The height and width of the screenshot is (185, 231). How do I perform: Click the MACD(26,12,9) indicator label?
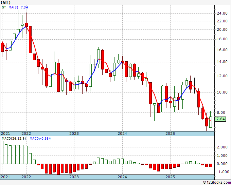coord(14,139)
